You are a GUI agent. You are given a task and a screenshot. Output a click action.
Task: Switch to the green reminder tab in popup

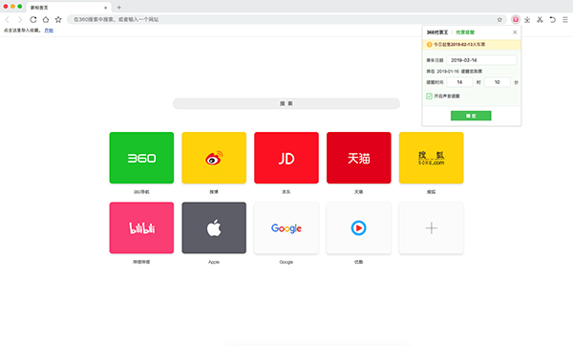(x=465, y=32)
